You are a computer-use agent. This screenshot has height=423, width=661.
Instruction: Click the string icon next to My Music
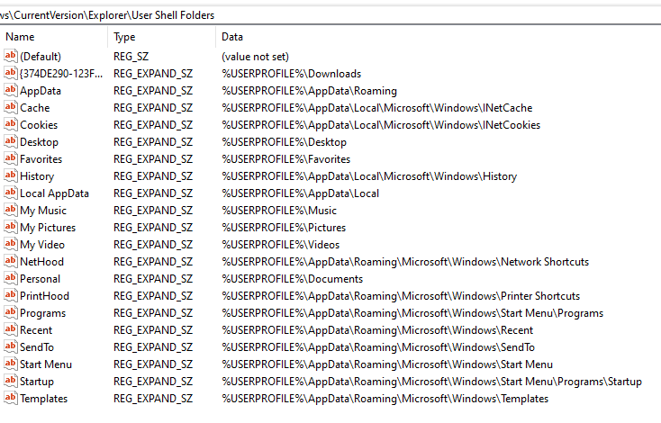(11, 211)
